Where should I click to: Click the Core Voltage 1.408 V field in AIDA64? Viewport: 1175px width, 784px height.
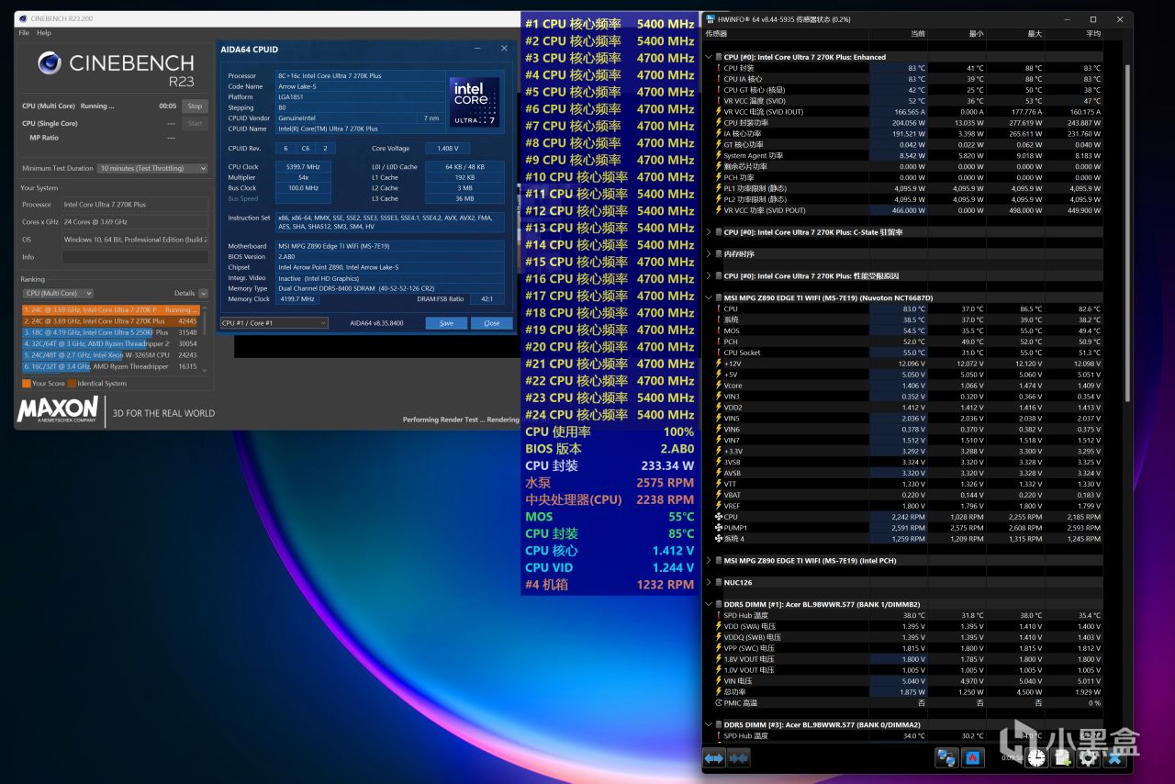click(448, 148)
